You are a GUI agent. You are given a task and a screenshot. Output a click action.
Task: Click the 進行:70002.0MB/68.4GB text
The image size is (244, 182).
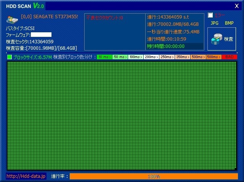click(x=173, y=24)
